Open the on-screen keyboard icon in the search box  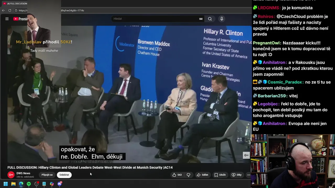(x=201, y=19)
